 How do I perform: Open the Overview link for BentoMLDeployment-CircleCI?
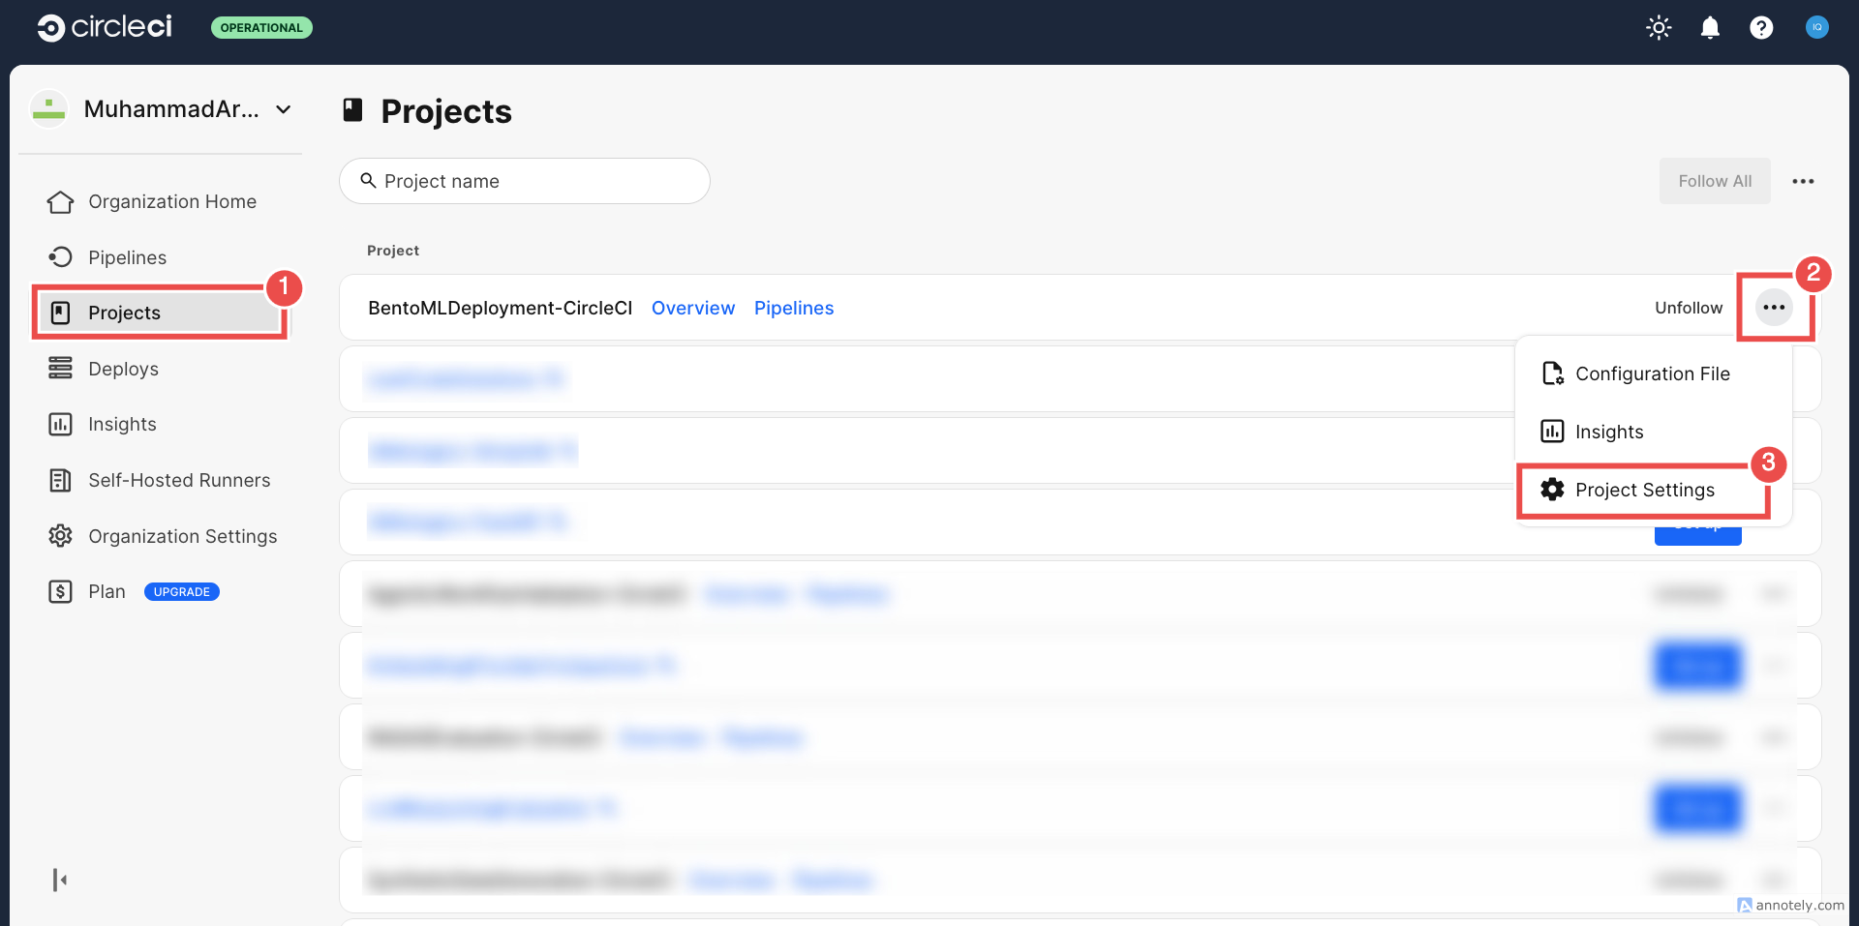(692, 308)
